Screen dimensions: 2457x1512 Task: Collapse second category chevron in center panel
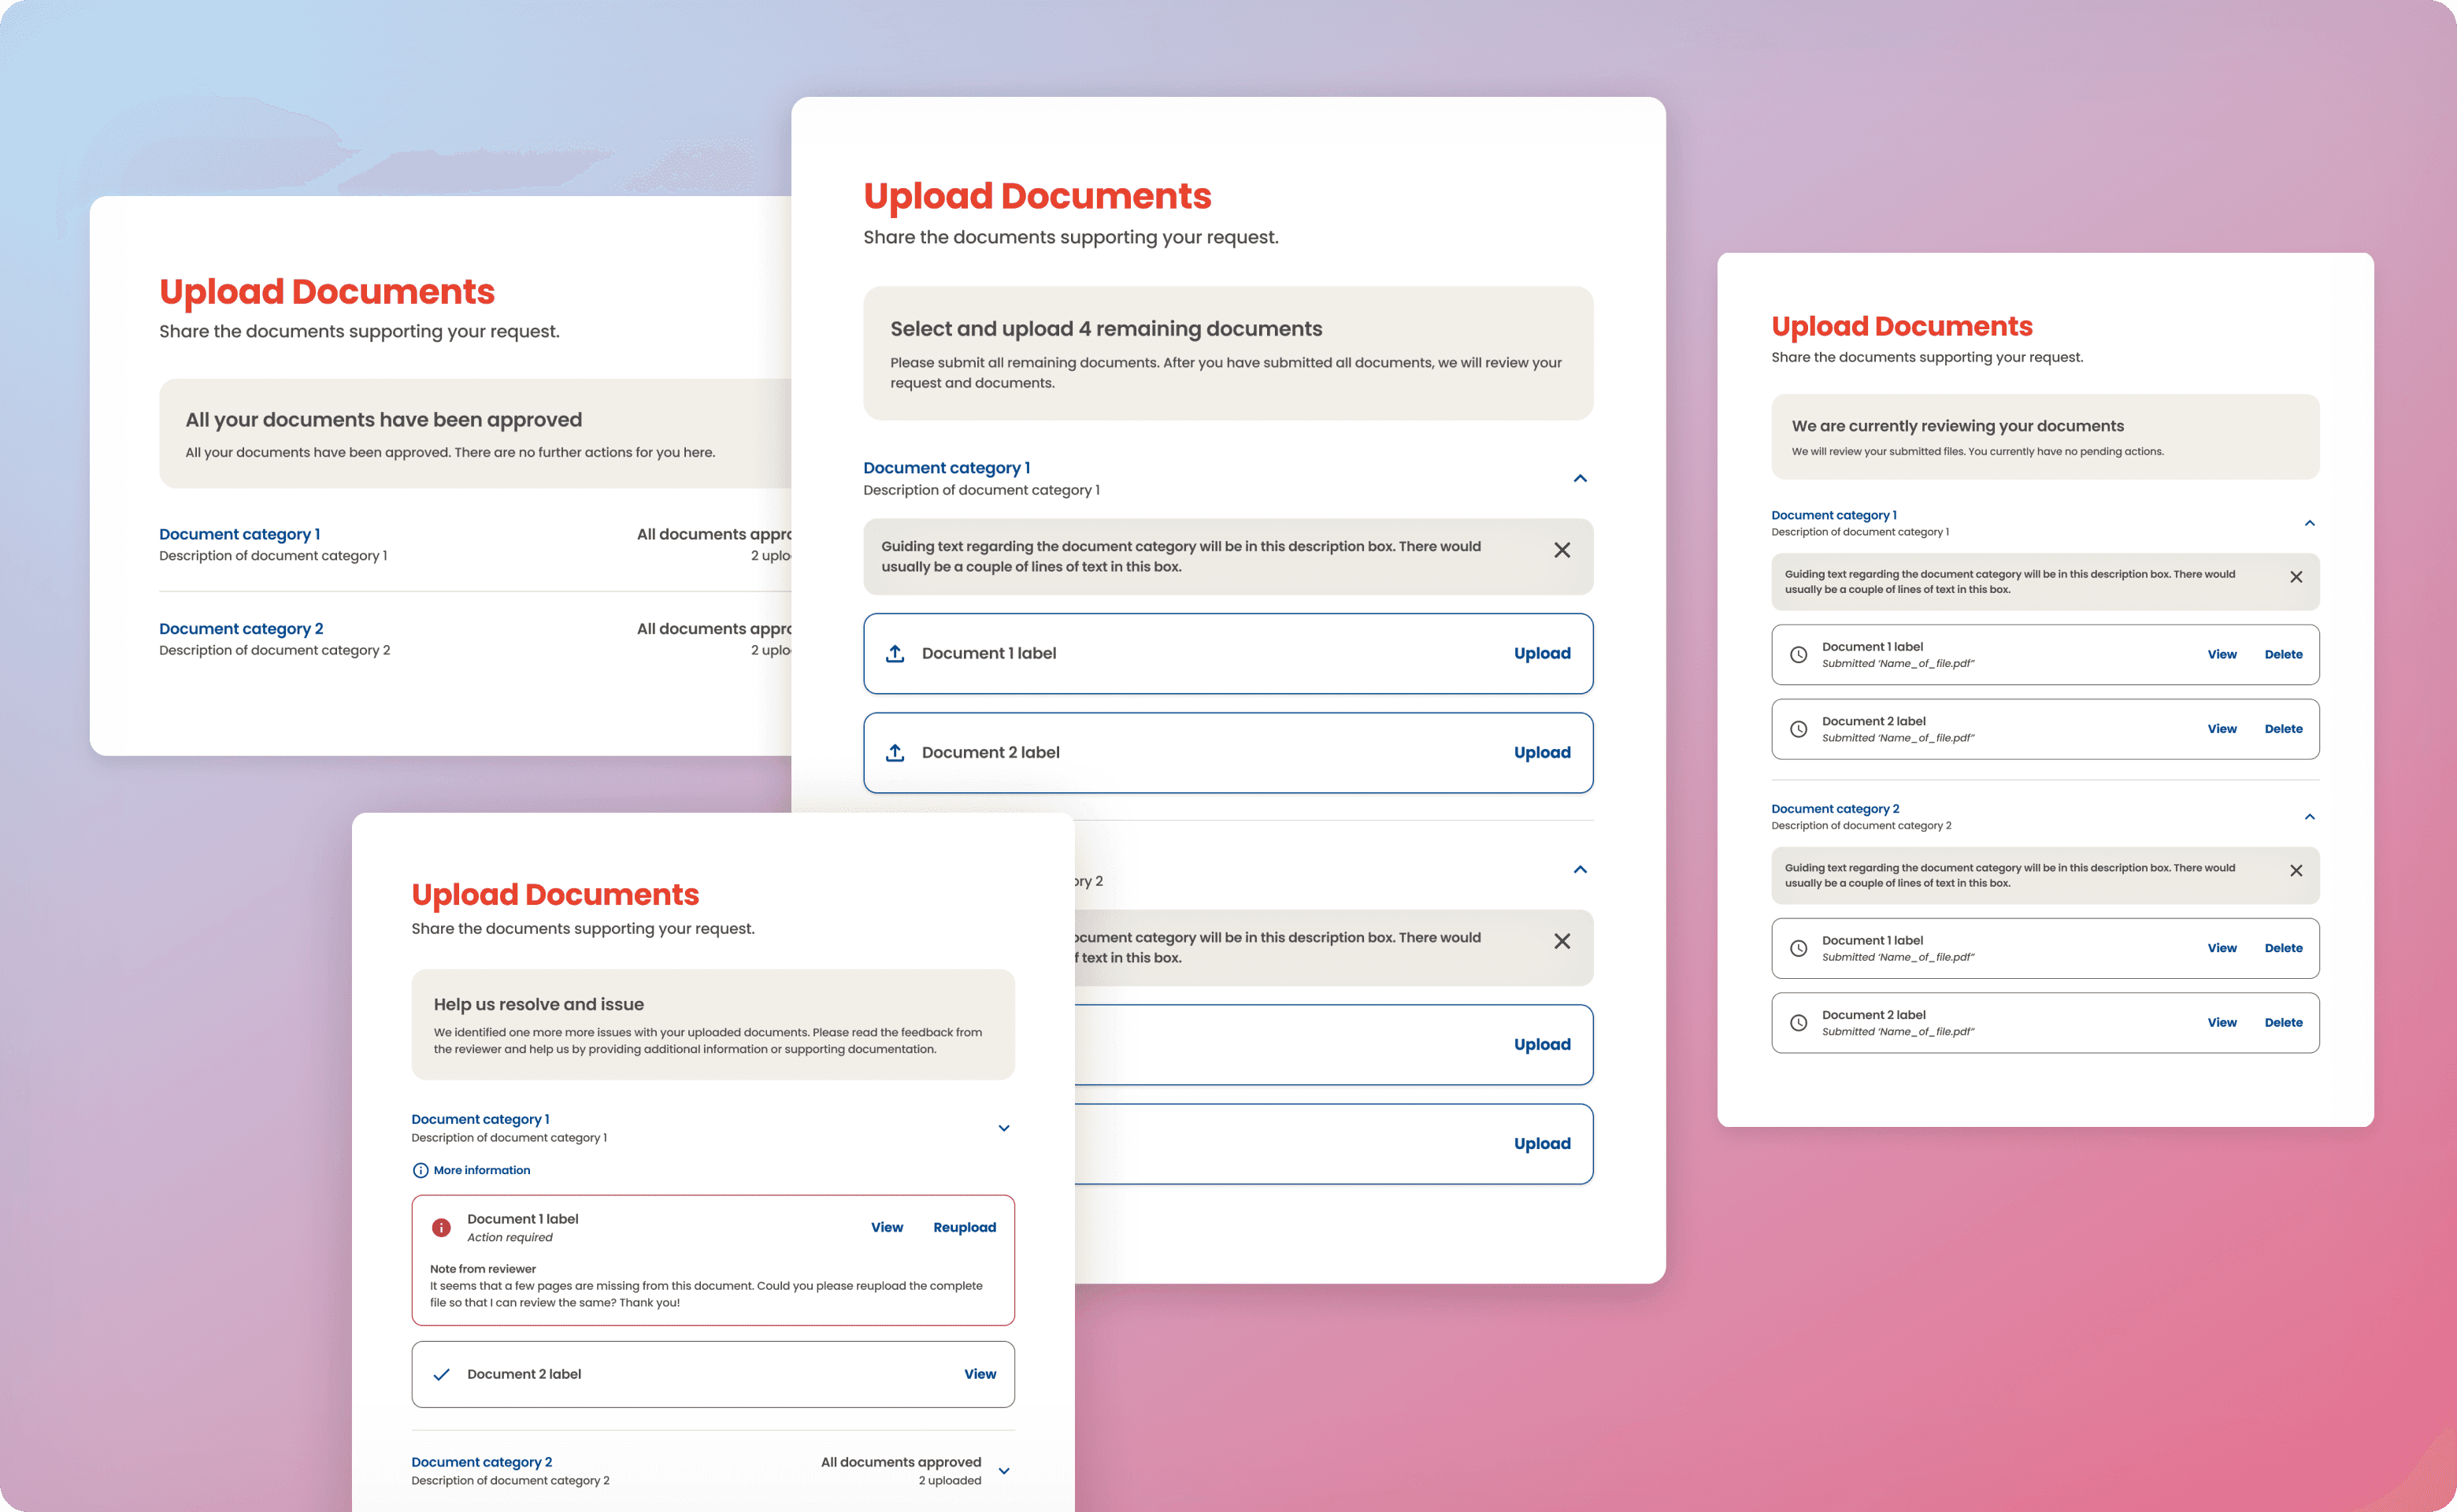coord(1580,869)
